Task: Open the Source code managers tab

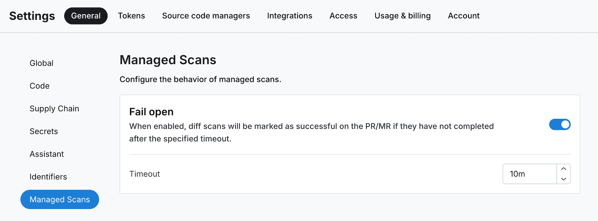Action: pos(206,15)
